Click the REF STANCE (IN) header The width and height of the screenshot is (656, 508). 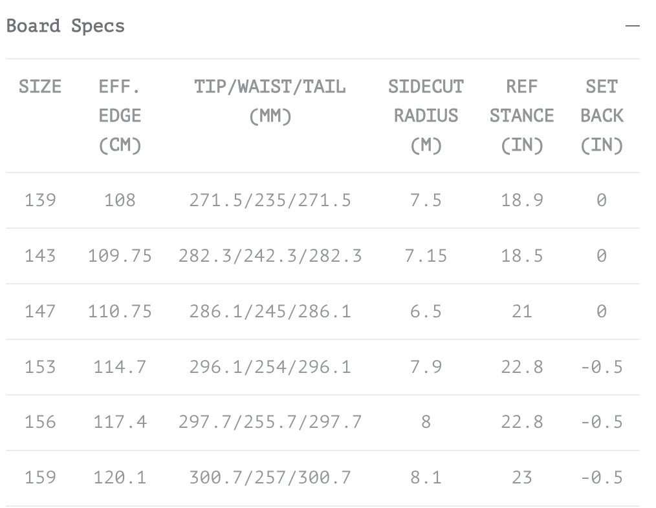pos(521,116)
